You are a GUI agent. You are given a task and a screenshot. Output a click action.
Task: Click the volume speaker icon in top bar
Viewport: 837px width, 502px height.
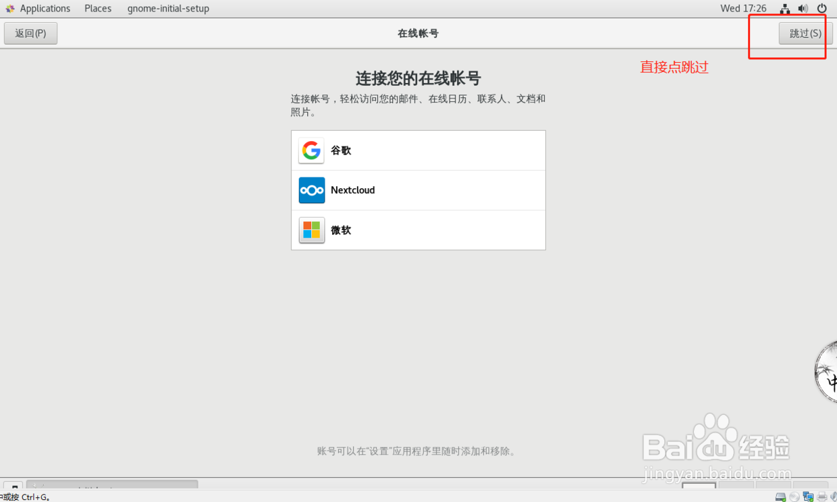point(803,8)
